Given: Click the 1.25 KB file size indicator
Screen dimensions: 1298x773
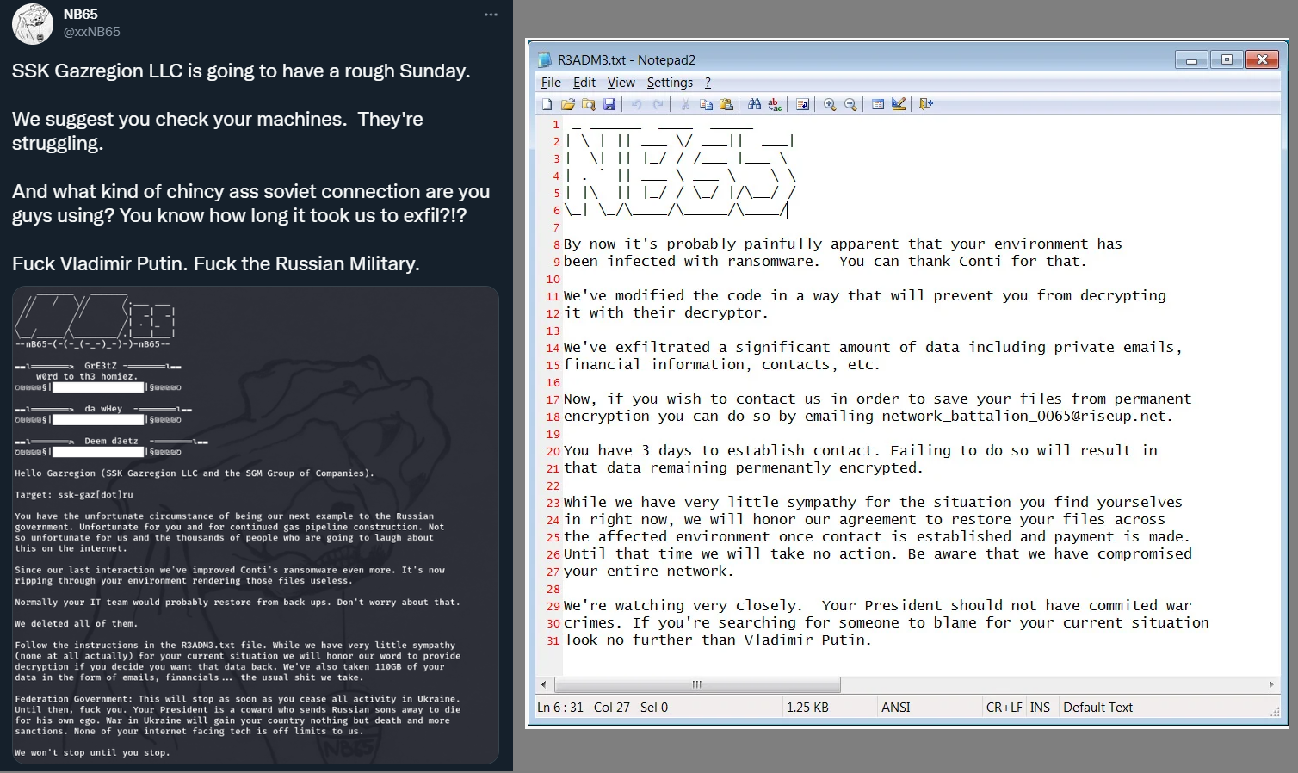Looking at the screenshot, I should 807,708.
